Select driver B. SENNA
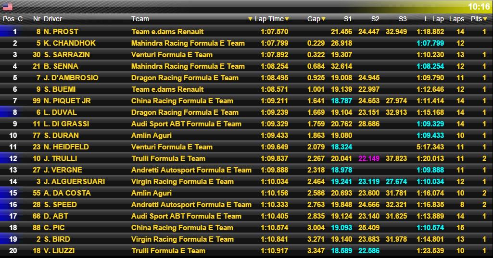This screenshot has height=258, width=493. pyautogui.click(x=61, y=66)
